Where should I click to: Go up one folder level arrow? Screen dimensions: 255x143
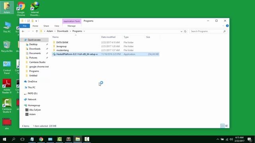[x=37, y=31]
